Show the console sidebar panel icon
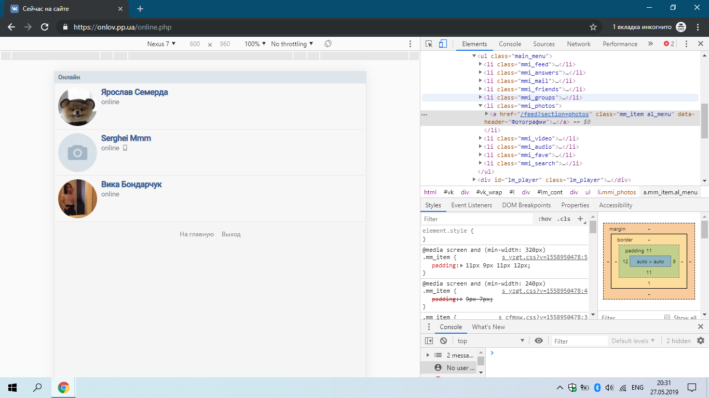The image size is (709, 398). point(429,341)
